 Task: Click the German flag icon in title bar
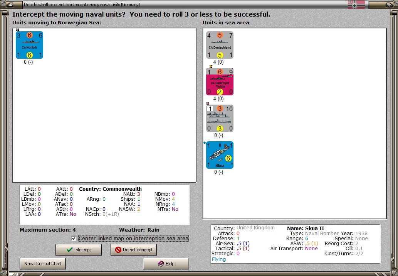coord(356,4)
